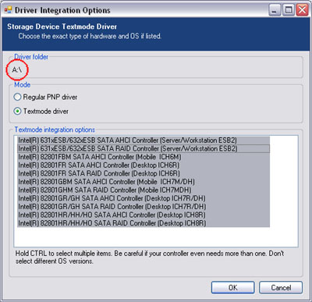The image size is (312, 302).
Task: Select the 82801FR SATA AHCI Controller (Desktop ICH6R)
Action: 144,165
